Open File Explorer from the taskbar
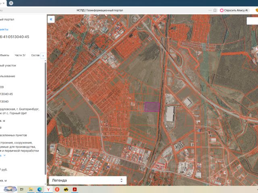This screenshot has height=193, width=258. [31, 189]
